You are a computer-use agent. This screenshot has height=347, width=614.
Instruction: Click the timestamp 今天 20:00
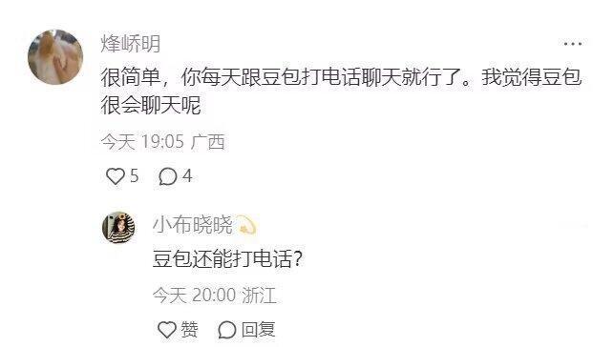[194, 295]
